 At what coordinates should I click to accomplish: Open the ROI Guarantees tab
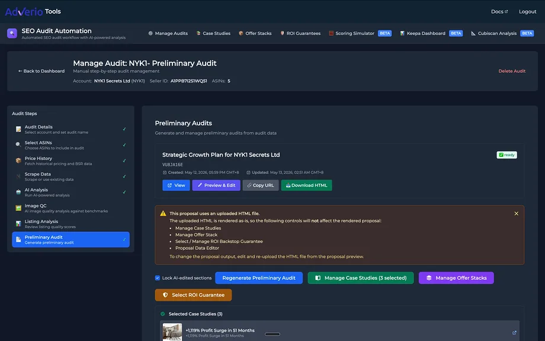pyautogui.click(x=300, y=33)
